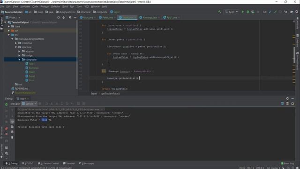Click the Git update project blue check
This screenshot has height=169, width=300.
(x=270, y=12)
